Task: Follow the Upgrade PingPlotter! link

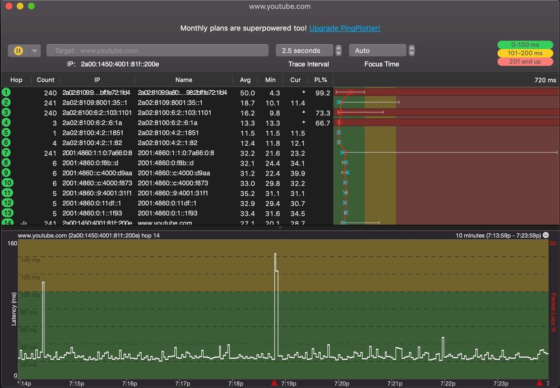Action: click(345, 28)
